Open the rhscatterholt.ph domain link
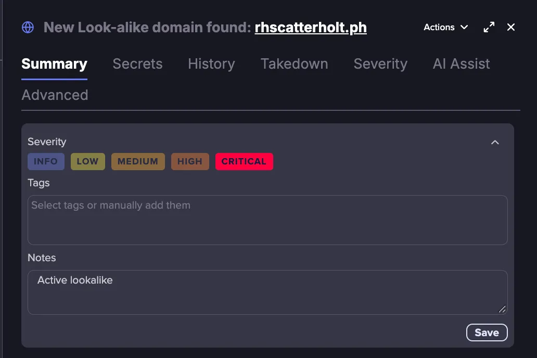 click(311, 28)
